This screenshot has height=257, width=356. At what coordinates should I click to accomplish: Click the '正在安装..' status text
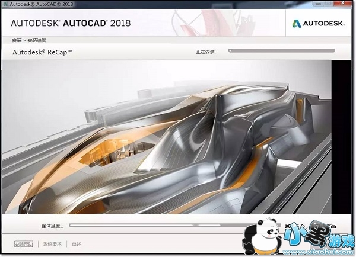coord(206,52)
